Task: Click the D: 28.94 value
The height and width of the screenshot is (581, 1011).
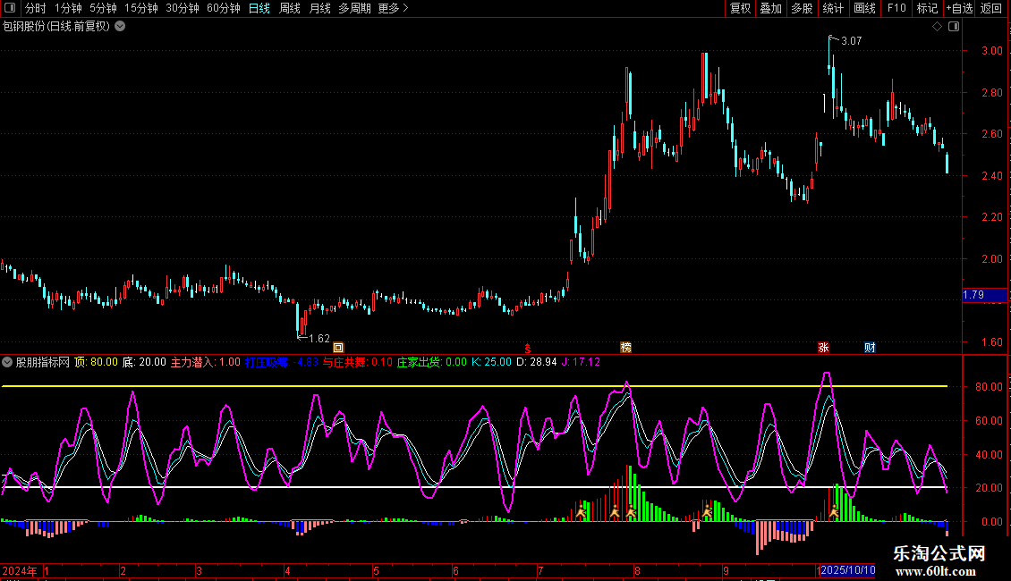Action: coord(537,362)
